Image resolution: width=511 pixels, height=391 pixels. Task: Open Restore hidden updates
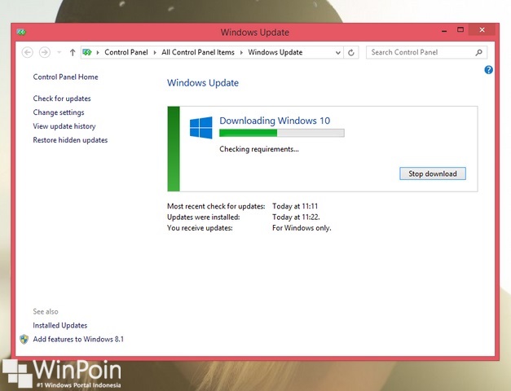70,140
